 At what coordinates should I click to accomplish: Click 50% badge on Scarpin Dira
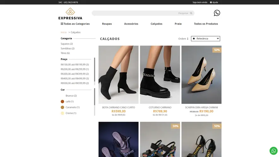point(217,50)
